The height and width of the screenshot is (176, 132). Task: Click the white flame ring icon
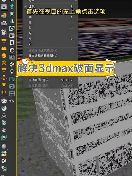click(x=12, y=50)
